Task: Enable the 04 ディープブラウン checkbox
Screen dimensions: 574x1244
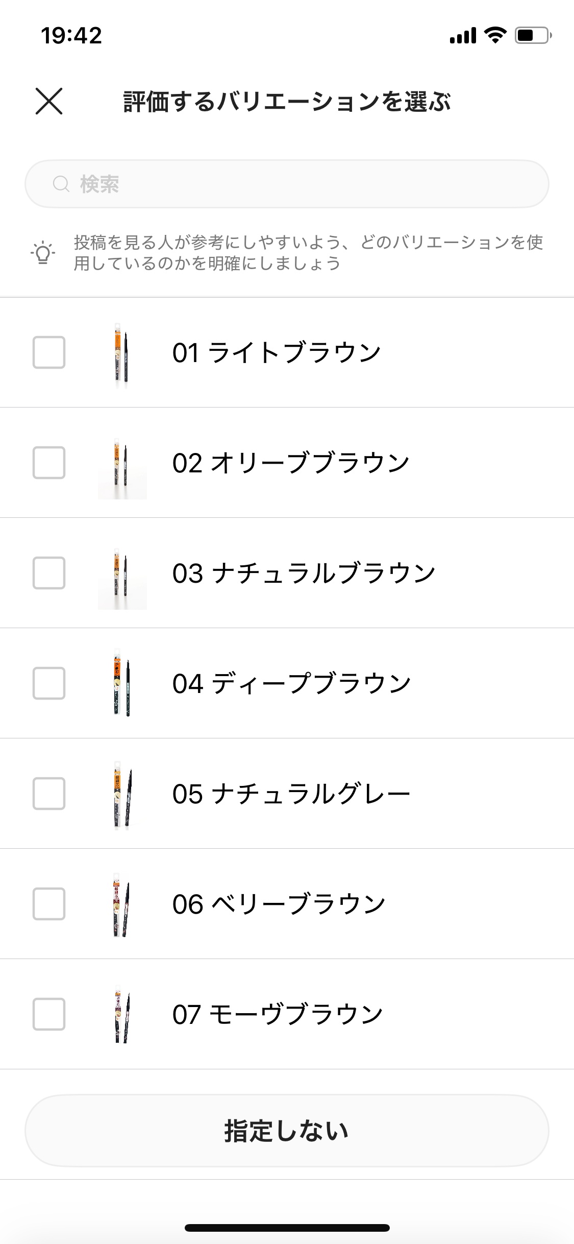Action: 49,683
